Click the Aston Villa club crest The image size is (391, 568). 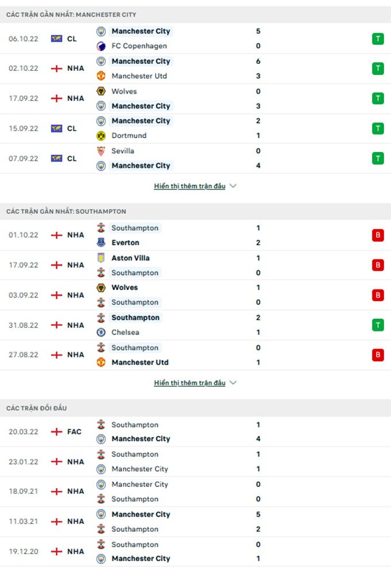point(101,258)
